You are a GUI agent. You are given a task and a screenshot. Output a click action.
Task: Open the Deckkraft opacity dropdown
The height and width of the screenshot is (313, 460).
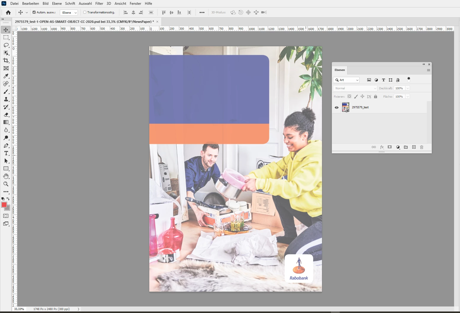click(408, 88)
